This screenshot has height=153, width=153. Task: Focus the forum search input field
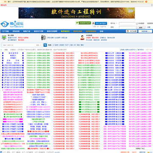[19, 45]
